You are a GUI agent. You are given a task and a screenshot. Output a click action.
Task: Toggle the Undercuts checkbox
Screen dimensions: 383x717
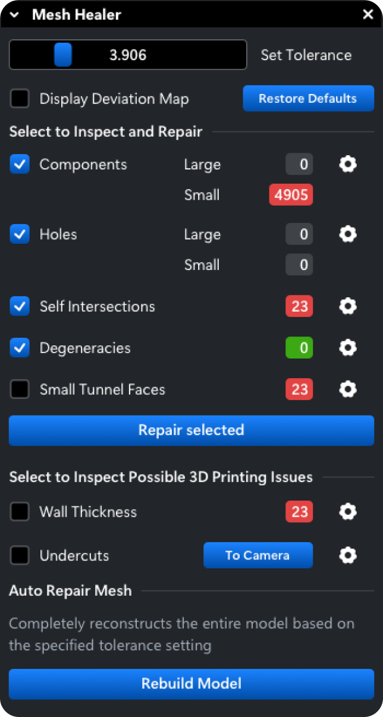(20, 555)
